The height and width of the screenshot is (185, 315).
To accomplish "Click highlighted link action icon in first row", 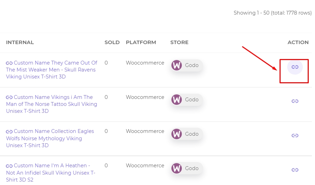I will pyautogui.click(x=295, y=67).
